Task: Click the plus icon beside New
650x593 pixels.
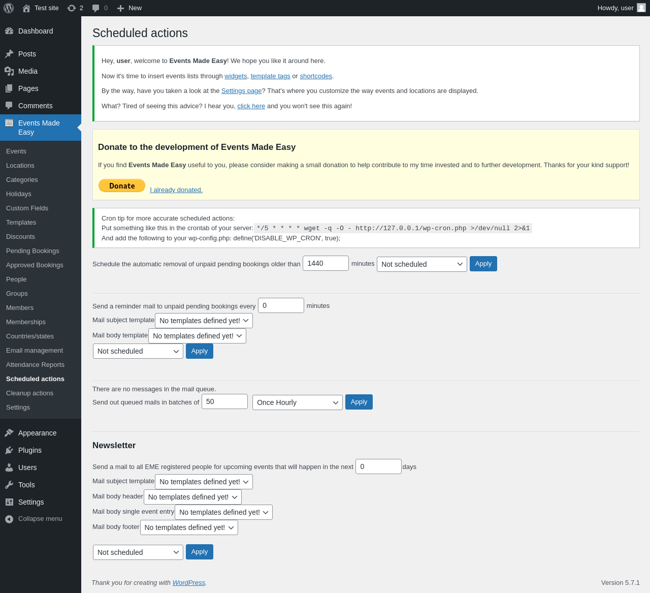Action: click(x=120, y=8)
